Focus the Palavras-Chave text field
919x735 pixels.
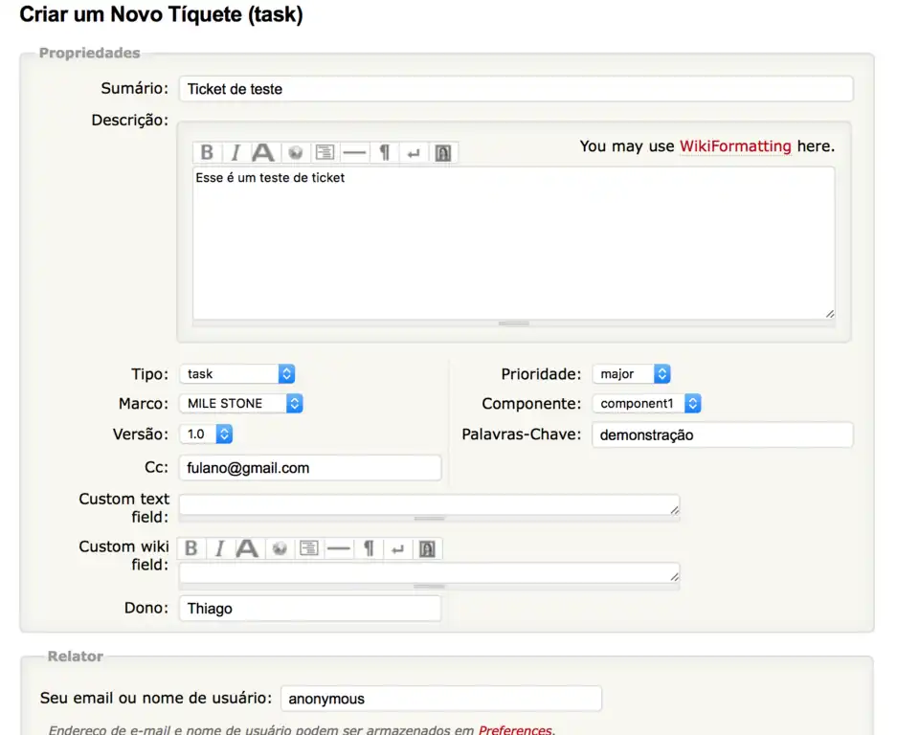pos(722,434)
